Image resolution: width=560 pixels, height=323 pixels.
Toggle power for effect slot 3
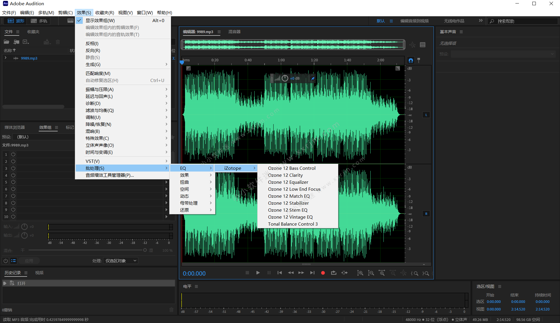click(x=13, y=168)
